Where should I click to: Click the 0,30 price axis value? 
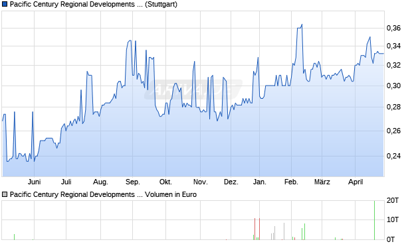pos(393,86)
